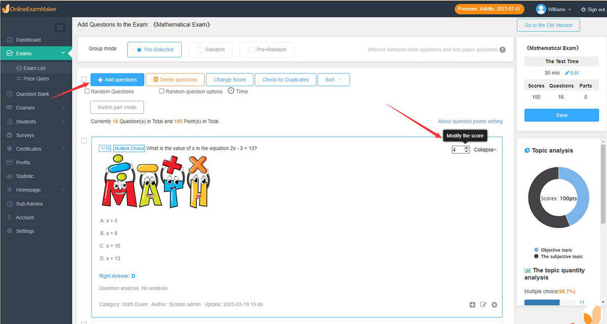
Task: Open the Sort dropdown
Action: click(x=334, y=79)
